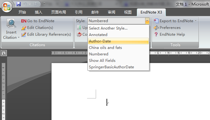Customize the Quick Access Toolbar dropdown
The height and width of the screenshot is (120, 210).
tap(44, 4)
